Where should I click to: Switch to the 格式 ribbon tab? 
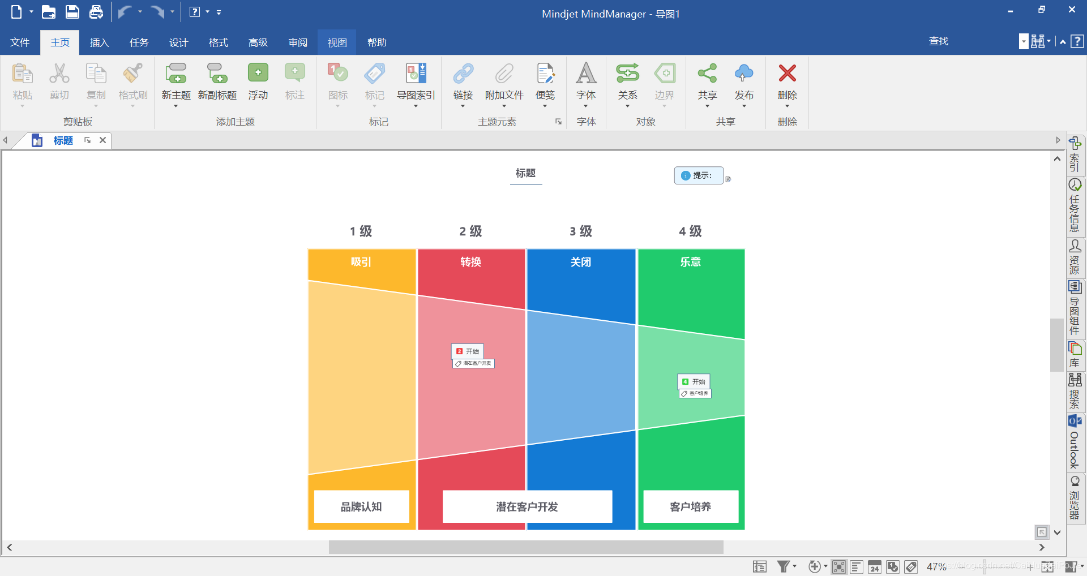pyautogui.click(x=218, y=42)
